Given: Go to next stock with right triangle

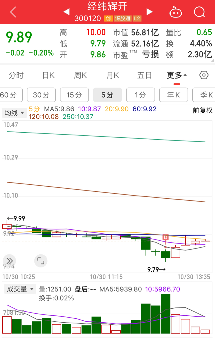Looking at the screenshot, I should coord(149,12).
